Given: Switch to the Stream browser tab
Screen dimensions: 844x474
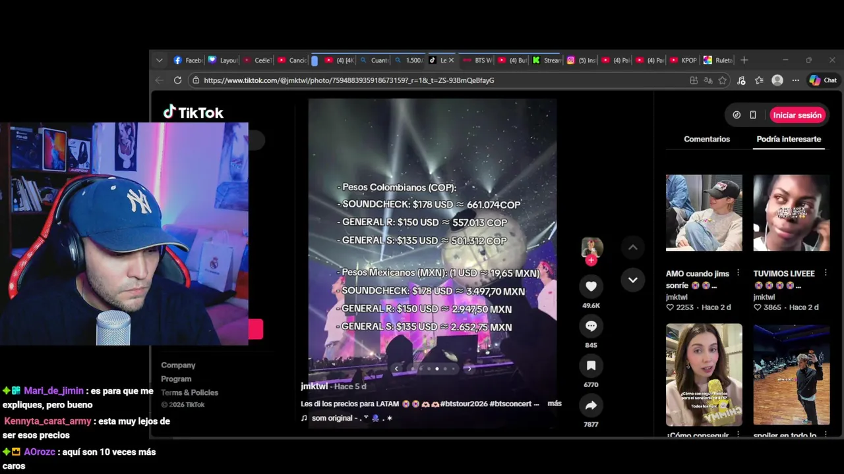Looking at the screenshot, I should [545, 60].
